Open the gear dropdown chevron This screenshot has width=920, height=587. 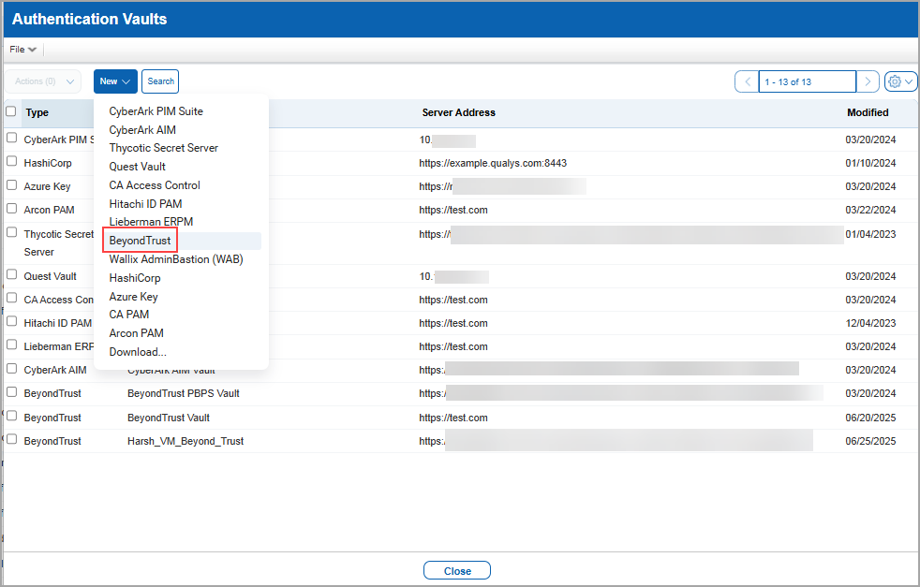(x=907, y=81)
